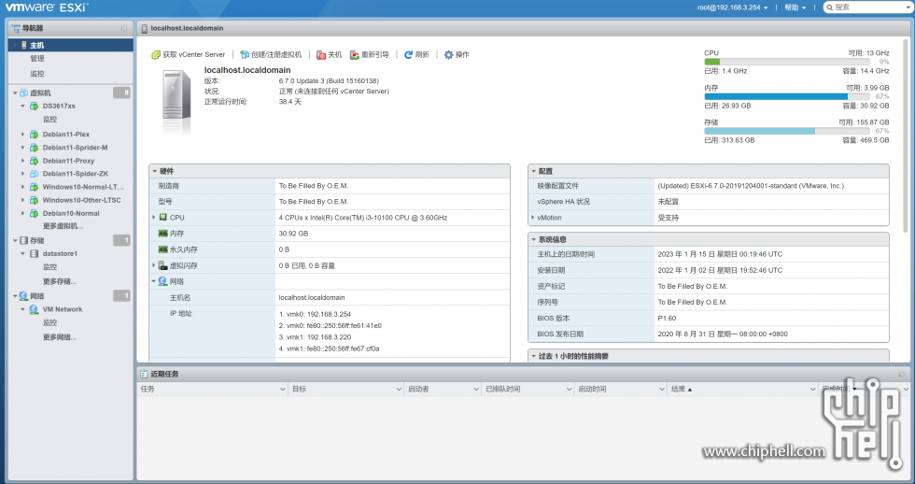Image resolution: width=915 pixels, height=484 pixels.
Task: Collapse the 网络 row in hardware panel
Action: click(154, 281)
